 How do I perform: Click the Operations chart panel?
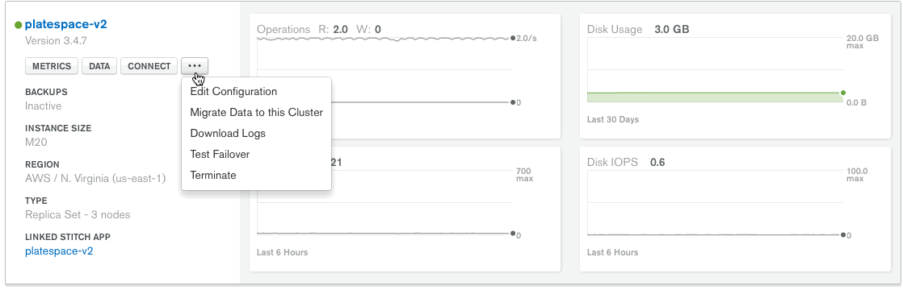click(x=405, y=76)
